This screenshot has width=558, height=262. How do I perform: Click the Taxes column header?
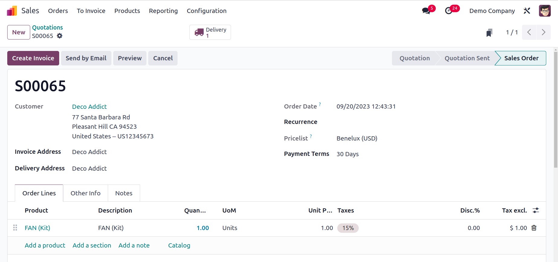[x=346, y=210]
